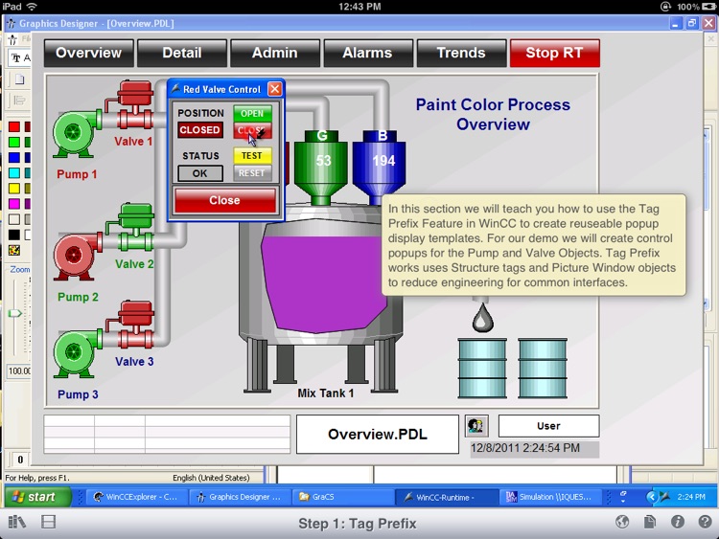The width and height of the screenshot is (719, 539).
Task: Open the red Valve 1 control
Action: click(134, 105)
